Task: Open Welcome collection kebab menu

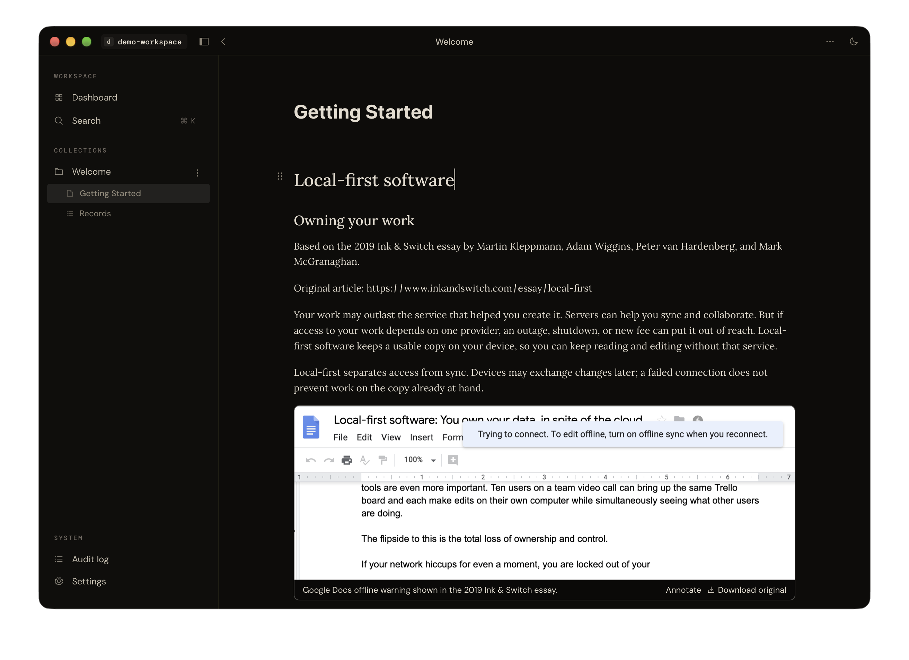Action: pyautogui.click(x=197, y=172)
